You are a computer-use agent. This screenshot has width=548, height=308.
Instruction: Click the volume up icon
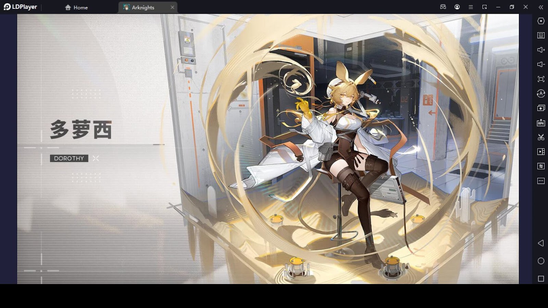541,50
